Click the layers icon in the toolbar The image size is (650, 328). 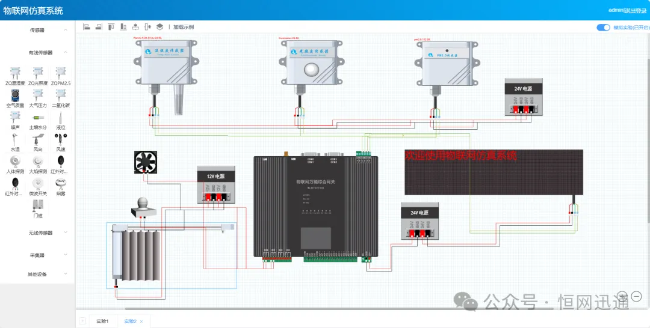coord(159,27)
